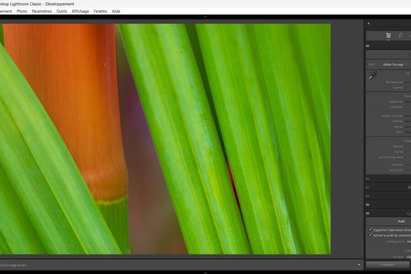The height and width of the screenshot is (274, 411).
Task: Expand the top panel with the arrow
Action: 205,16
